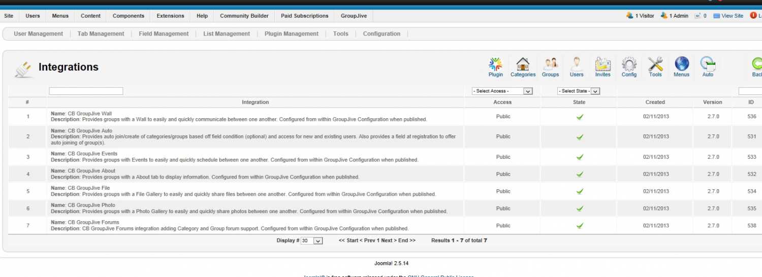This screenshot has height=277, width=762.
Task: Open the Configuration submenu link
Action: pos(382,34)
